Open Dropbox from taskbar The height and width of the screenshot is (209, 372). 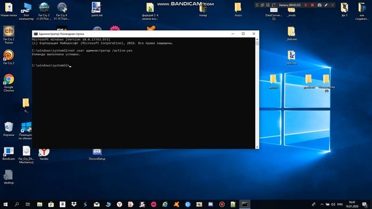[74, 204]
